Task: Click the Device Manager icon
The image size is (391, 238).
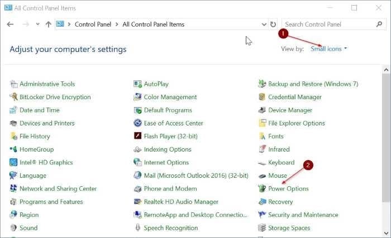Action: point(262,110)
